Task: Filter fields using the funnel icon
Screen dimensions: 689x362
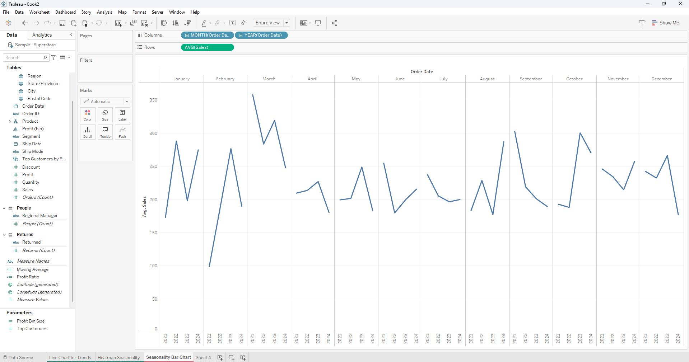Action: (x=53, y=57)
